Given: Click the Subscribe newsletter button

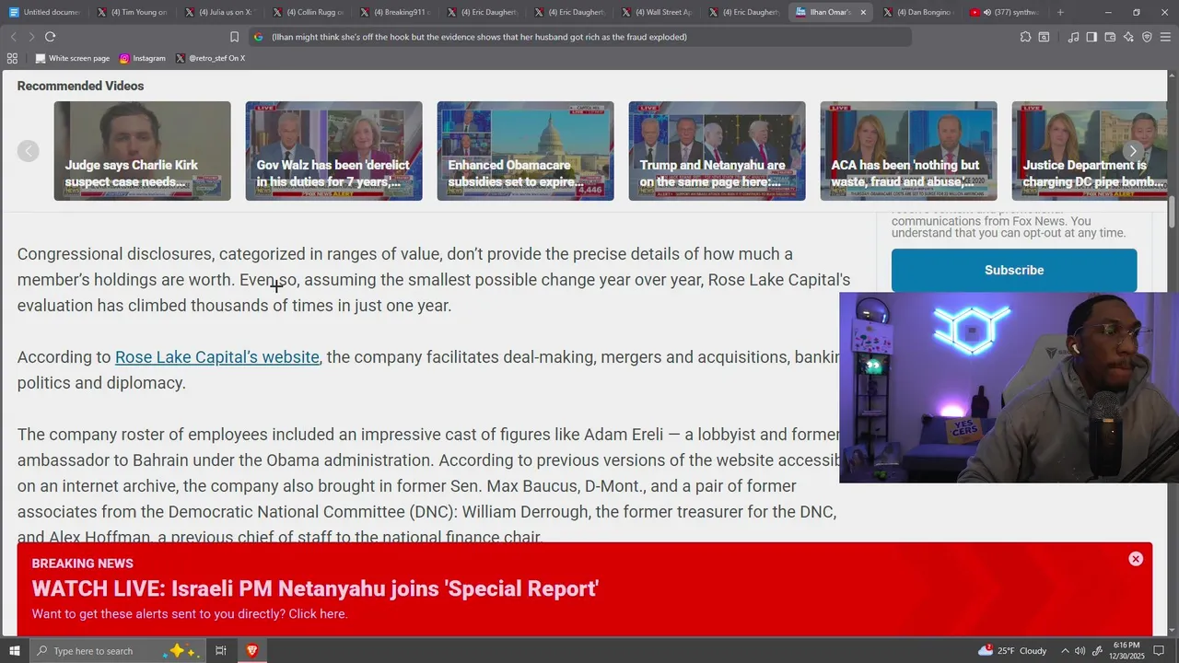Looking at the screenshot, I should (x=1014, y=270).
